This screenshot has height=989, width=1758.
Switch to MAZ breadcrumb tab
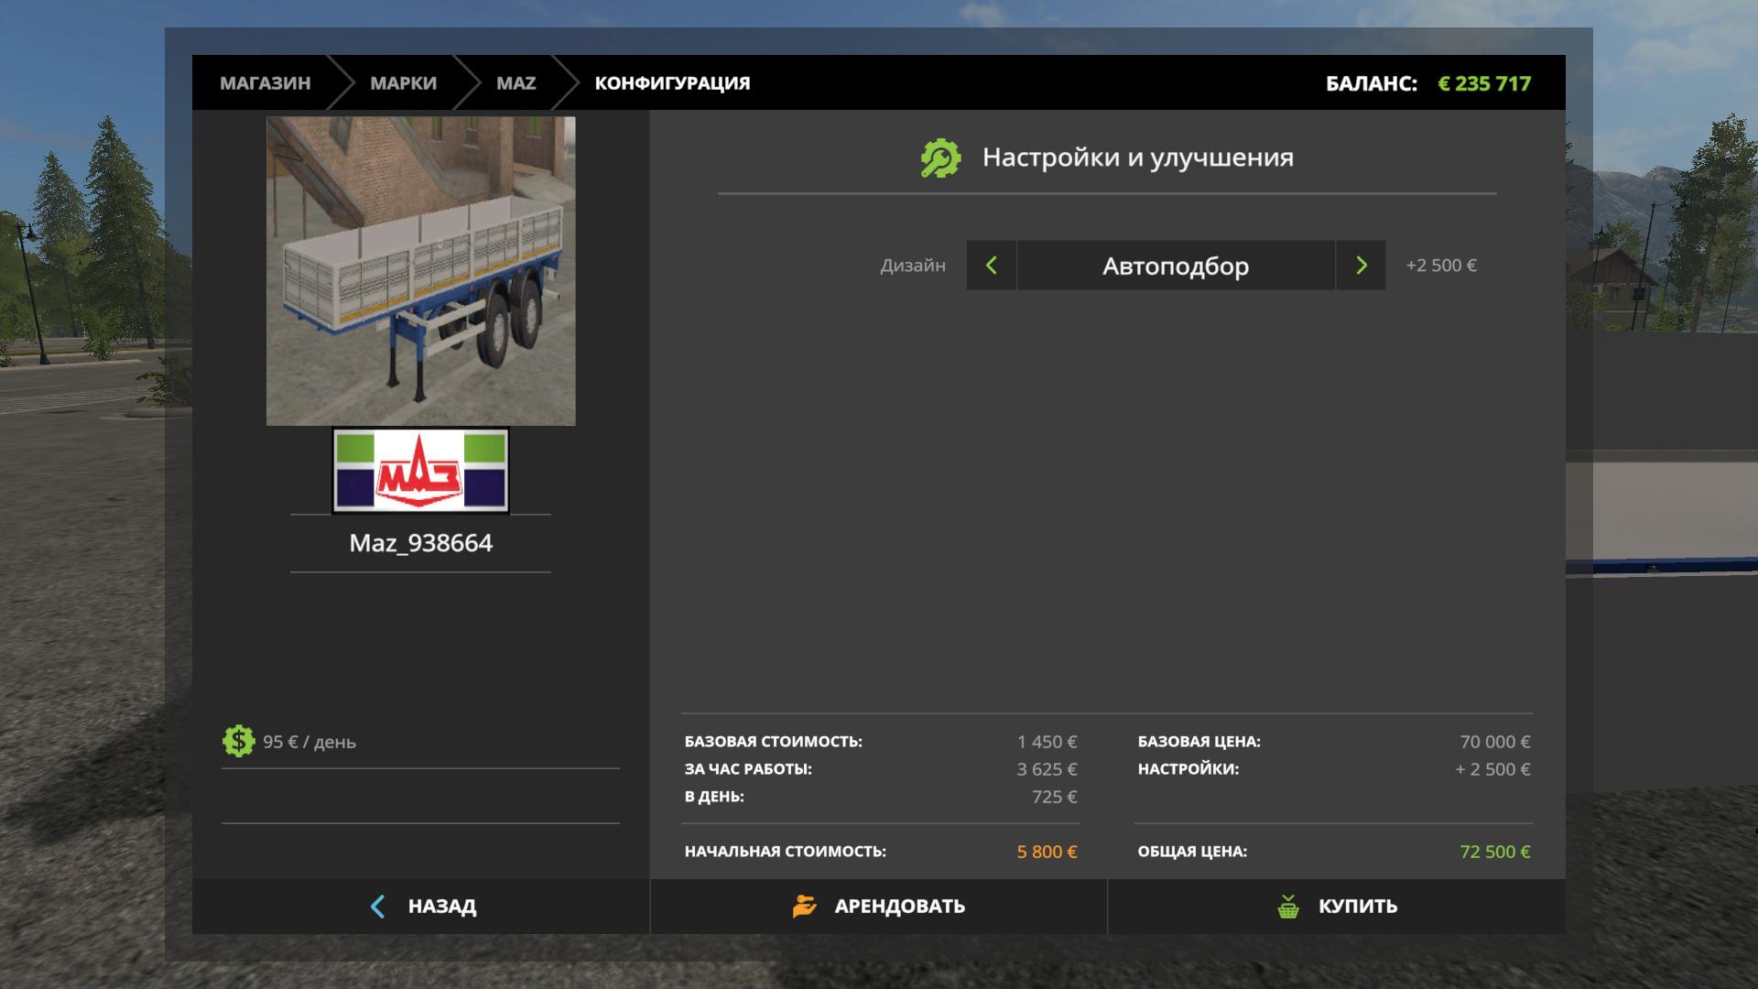coord(515,83)
